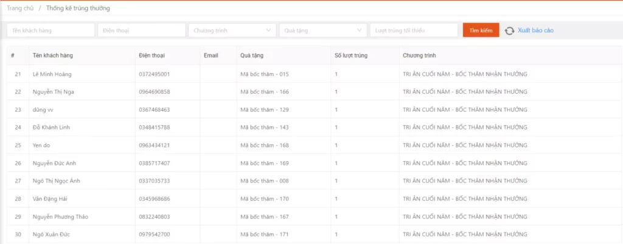
Task: Open the Xuất báo cáo export link
Action: click(x=535, y=30)
